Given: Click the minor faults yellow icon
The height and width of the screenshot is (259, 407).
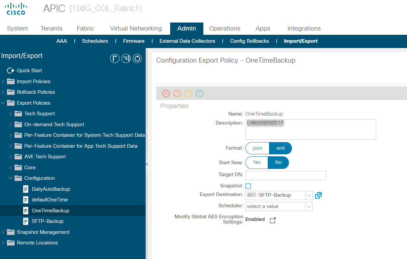Looking at the screenshot, I should click(x=188, y=94).
